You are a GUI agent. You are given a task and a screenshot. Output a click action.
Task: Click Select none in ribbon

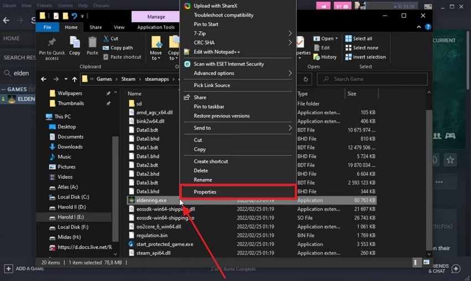pyautogui.click(x=362, y=48)
